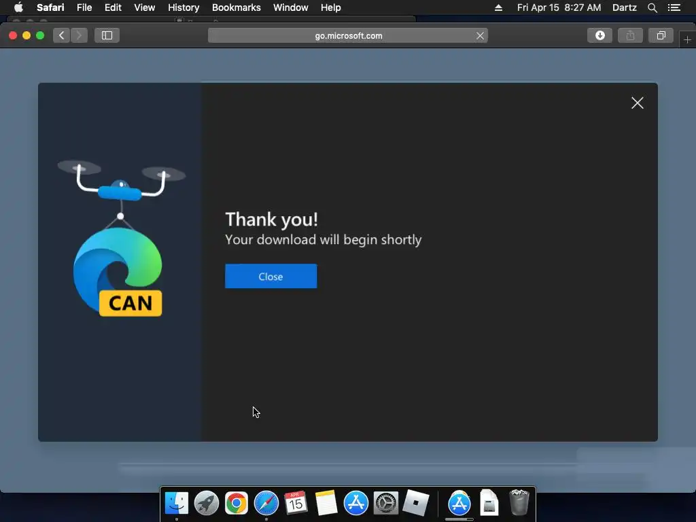Toggle the Safari sidebar button
Image resolution: width=696 pixels, height=522 pixels.
coord(107,35)
